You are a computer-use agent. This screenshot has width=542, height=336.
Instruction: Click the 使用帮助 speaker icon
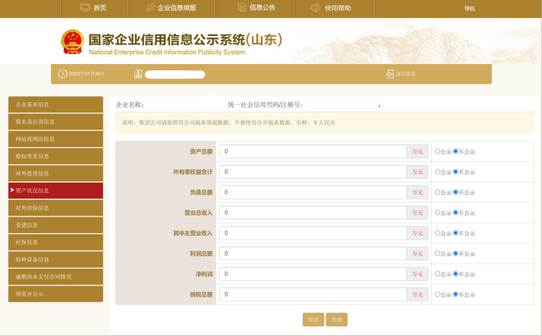pyautogui.click(x=315, y=8)
